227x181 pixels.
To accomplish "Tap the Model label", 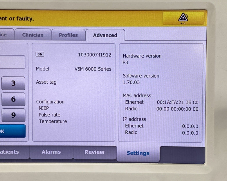I will pyautogui.click(x=43, y=69).
